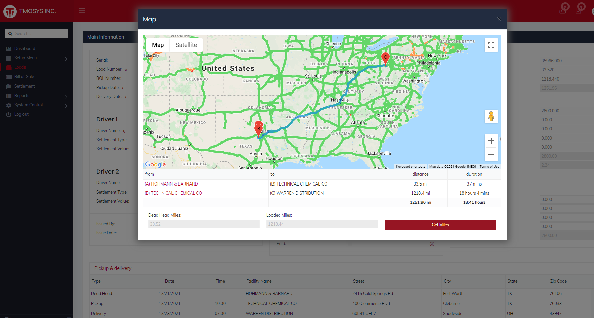Click (B) TECHNICAL CHEMICAL CO origin row
The height and width of the screenshot is (318, 594).
tap(173, 193)
